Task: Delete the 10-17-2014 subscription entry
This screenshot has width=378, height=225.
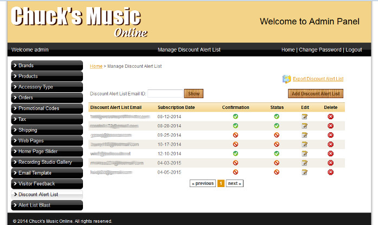Action: point(330,144)
